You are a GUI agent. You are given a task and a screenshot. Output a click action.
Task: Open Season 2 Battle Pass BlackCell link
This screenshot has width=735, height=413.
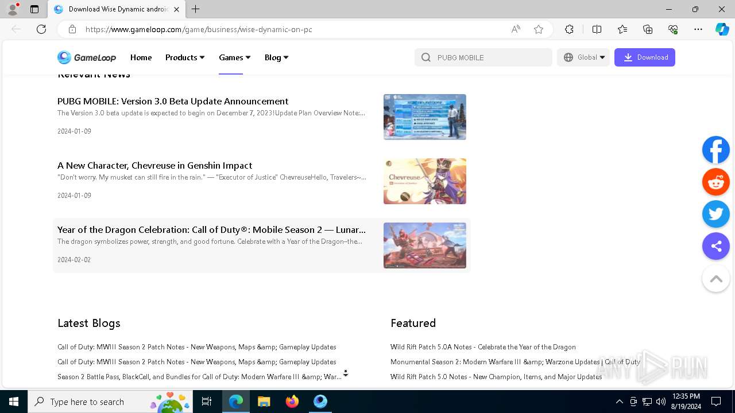tap(200, 377)
